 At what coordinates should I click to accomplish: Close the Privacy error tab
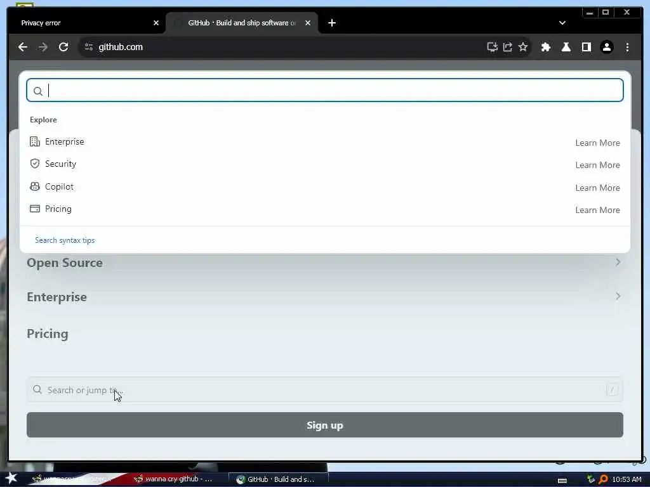coord(156,23)
